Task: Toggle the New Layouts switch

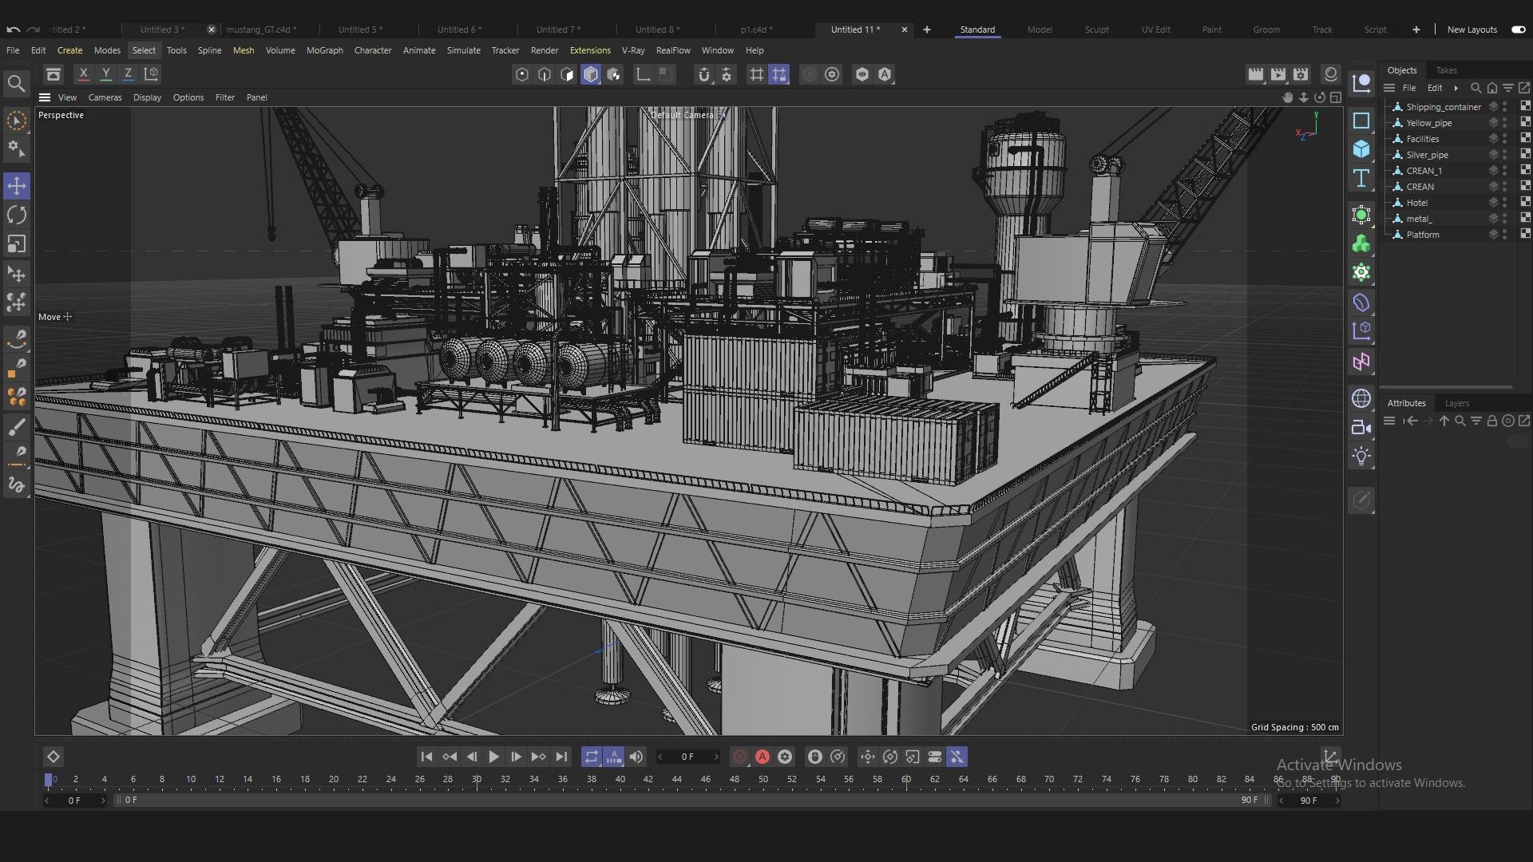Action: pyautogui.click(x=1518, y=30)
